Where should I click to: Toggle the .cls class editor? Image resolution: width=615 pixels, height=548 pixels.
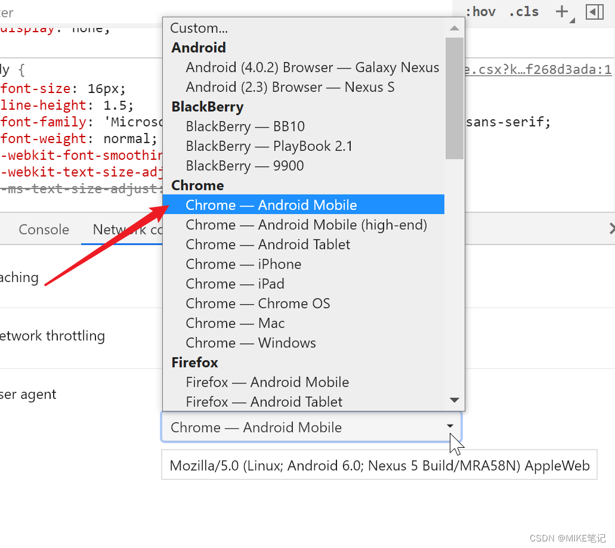click(524, 12)
